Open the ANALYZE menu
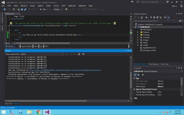The image size is (184, 115). click(x=72, y=6)
